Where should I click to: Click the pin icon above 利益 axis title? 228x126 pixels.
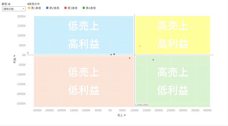[x=14, y=56]
